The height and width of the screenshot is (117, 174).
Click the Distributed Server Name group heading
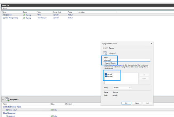pyautogui.click(x=12, y=107)
